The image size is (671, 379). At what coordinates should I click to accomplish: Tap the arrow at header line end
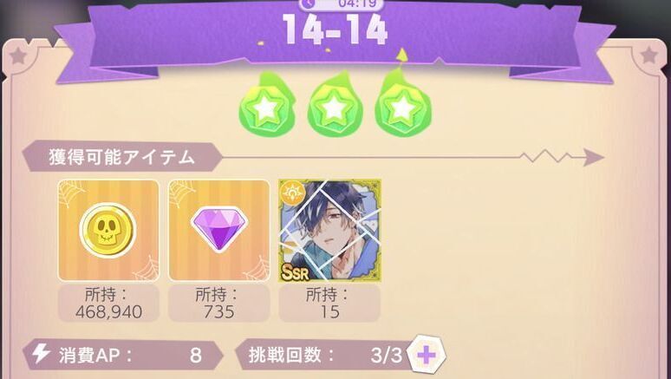tap(594, 158)
